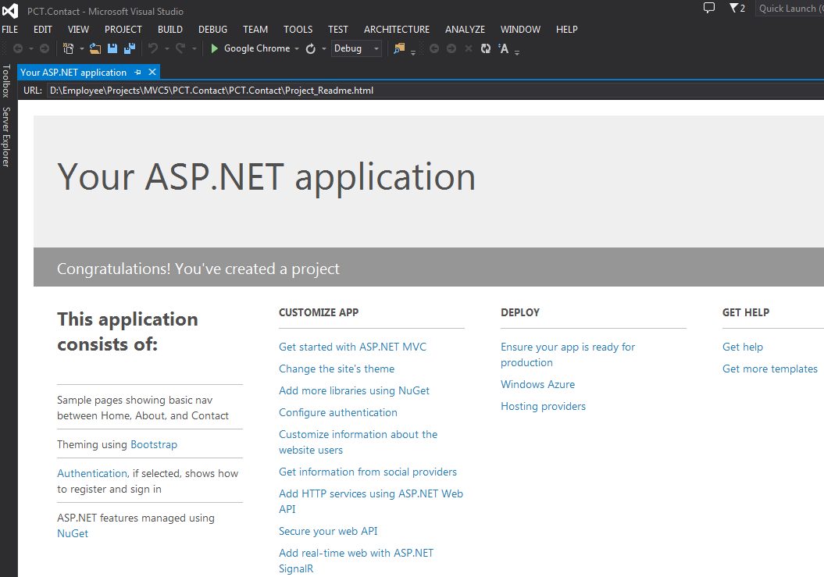Click the New Project toolbar icon
Image resolution: width=824 pixels, height=577 pixels.
click(x=68, y=48)
